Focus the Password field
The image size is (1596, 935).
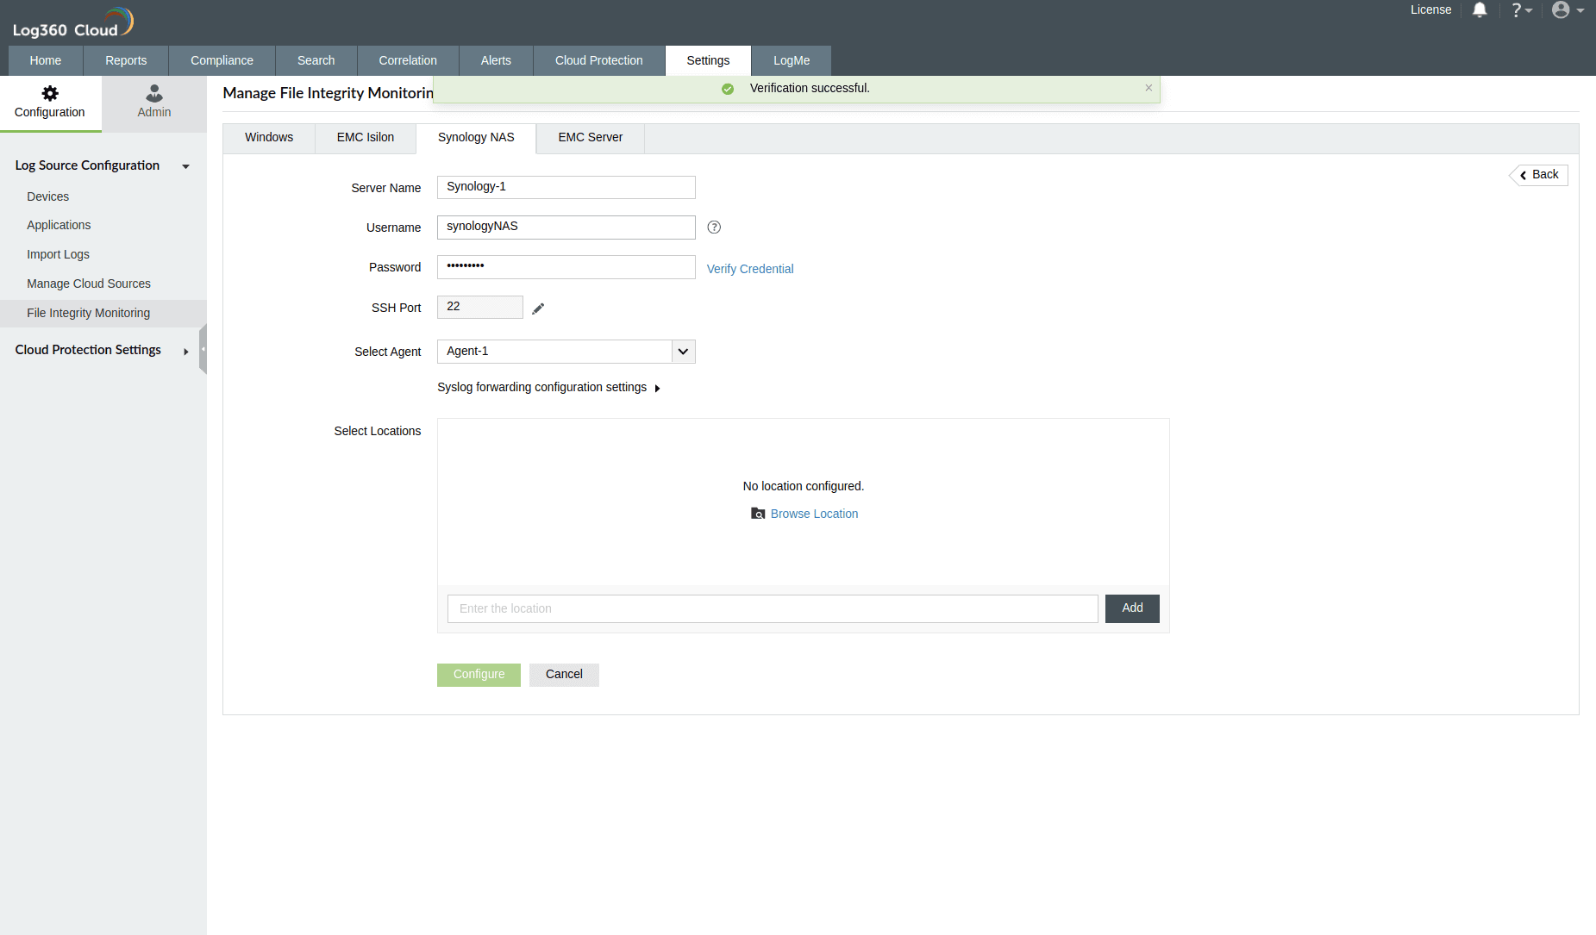566,267
